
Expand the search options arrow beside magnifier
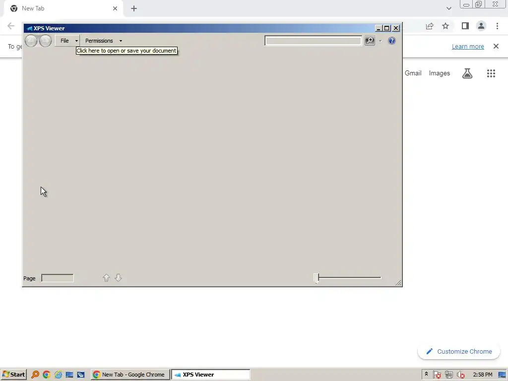pos(381,41)
